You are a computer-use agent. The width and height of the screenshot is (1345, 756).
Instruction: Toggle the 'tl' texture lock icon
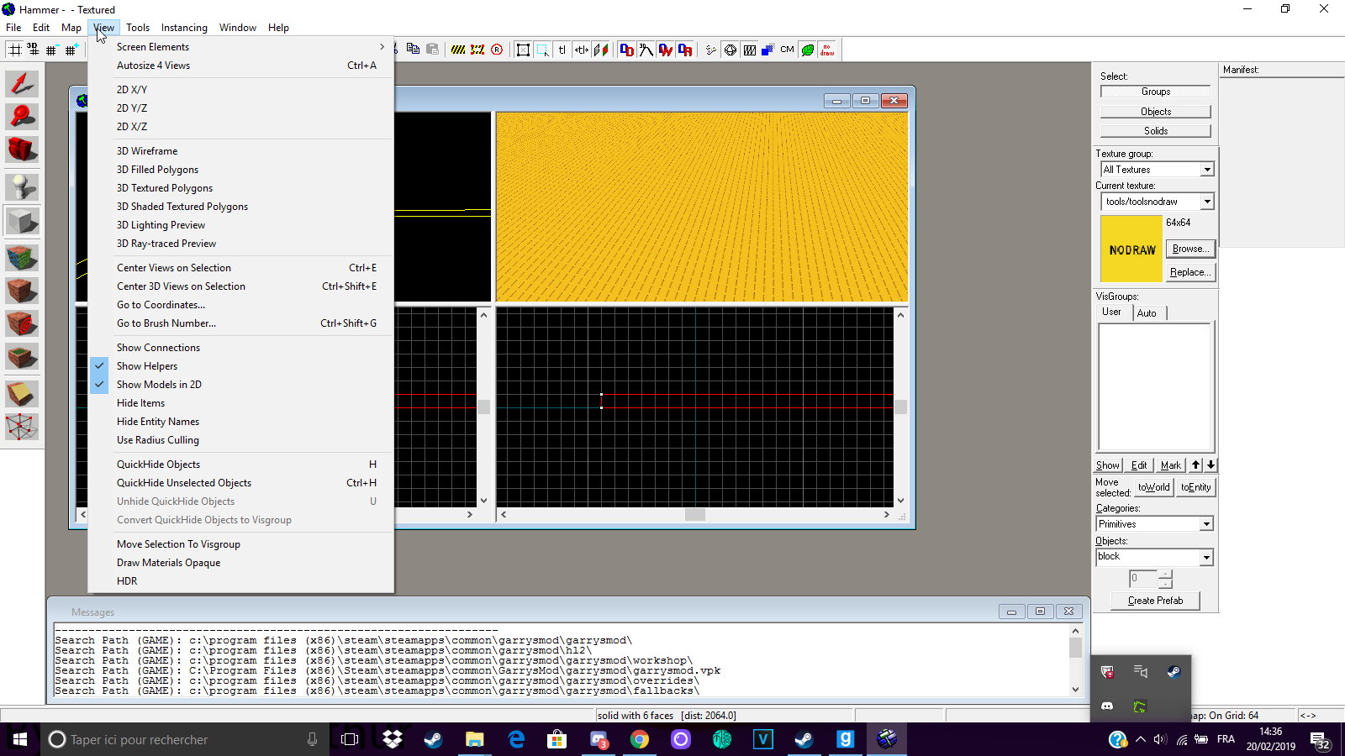[562, 50]
